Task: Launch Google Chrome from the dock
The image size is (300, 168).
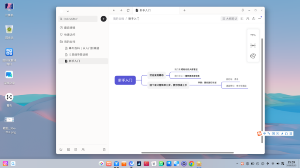Action: click(192, 164)
